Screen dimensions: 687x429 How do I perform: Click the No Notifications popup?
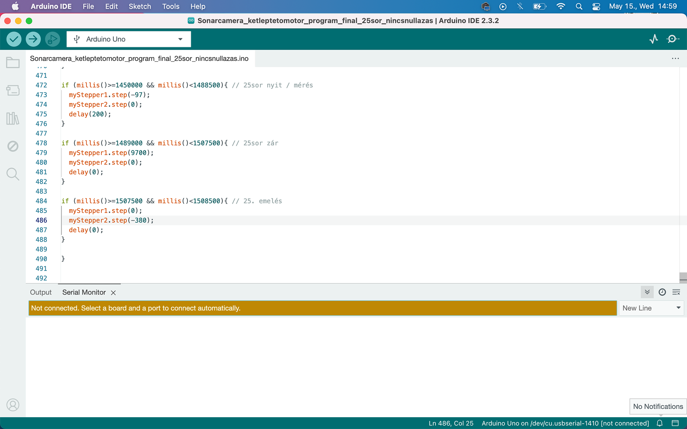[658, 406]
